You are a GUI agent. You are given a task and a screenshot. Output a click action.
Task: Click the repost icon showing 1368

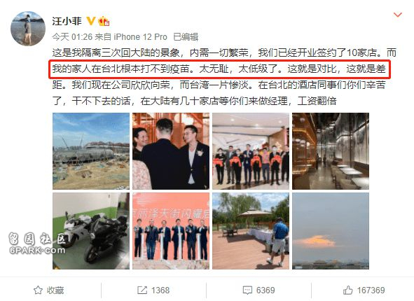point(153,290)
